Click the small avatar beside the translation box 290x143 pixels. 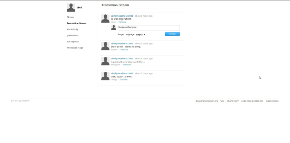(113, 28)
